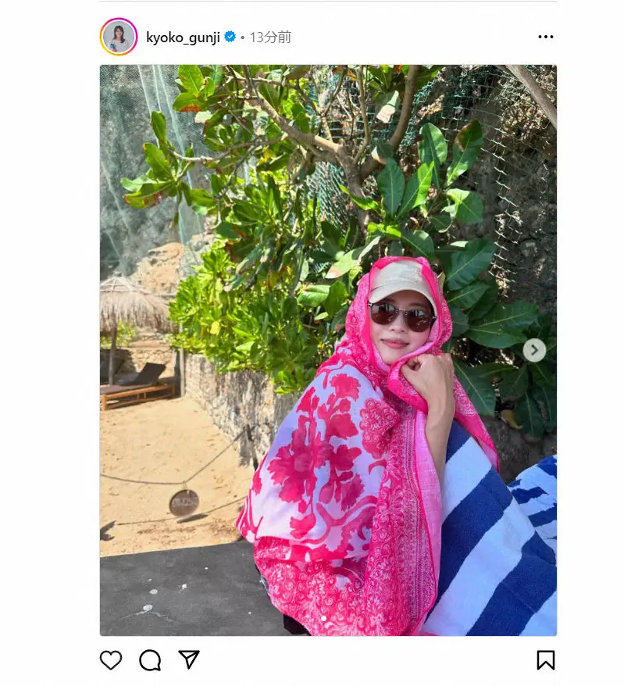Click the round hanging sign in photo
This screenshot has width=624, height=686.
(x=184, y=502)
